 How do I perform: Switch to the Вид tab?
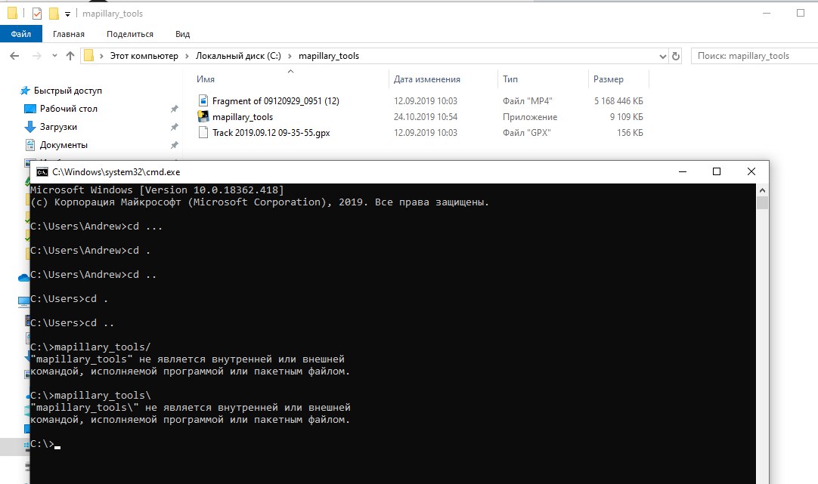[183, 34]
